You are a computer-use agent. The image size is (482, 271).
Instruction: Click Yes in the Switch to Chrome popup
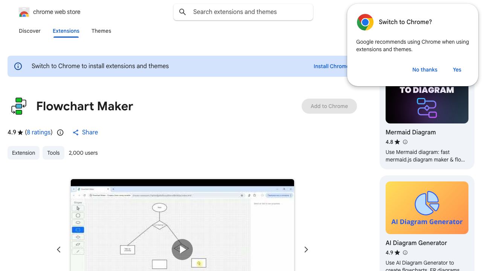coord(457,70)
